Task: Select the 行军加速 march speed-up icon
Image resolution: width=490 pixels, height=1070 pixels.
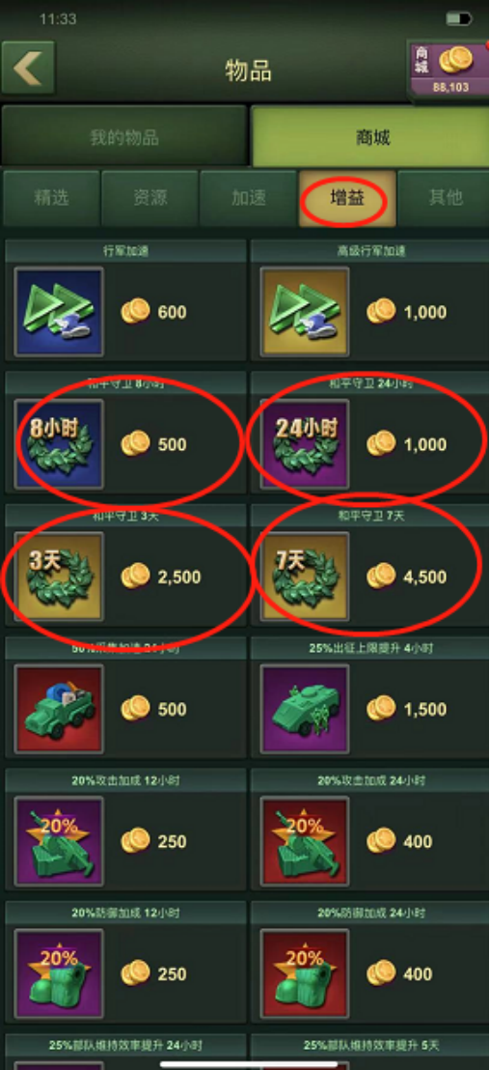Action: [59, 312]
